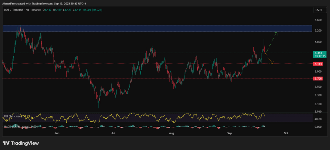Click the Jul label on time axis
The image size is (330, 150).
pyautogui.click(x=114, y=134)
